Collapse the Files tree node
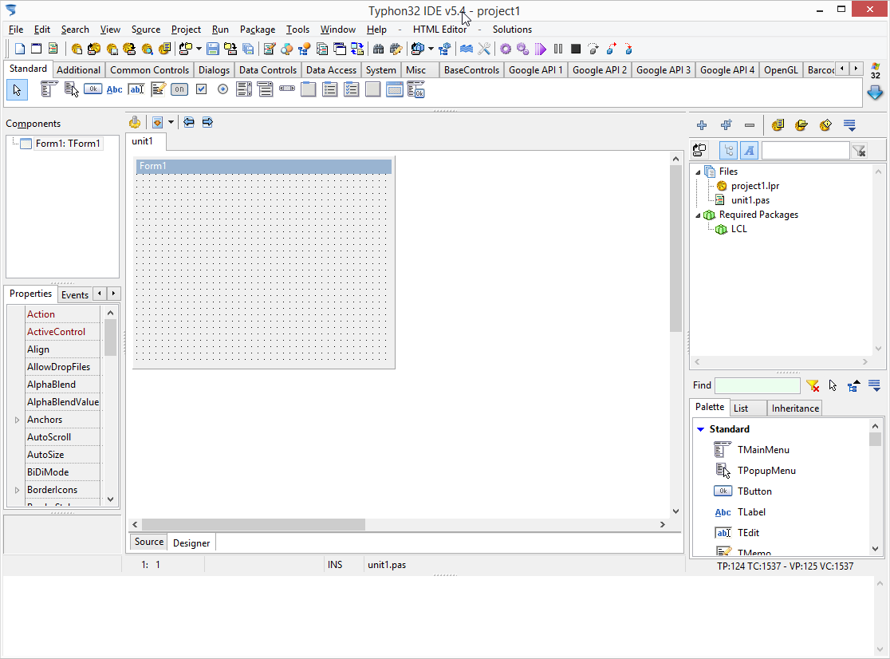The width and height of the screenshot is (890, 659). (698, 172)
